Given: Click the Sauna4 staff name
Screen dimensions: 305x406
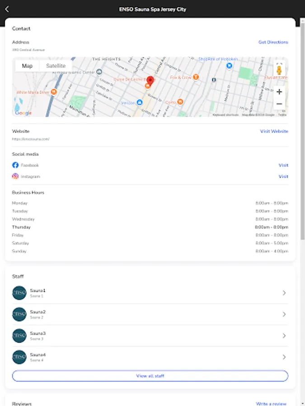Looking at the screenshot, I should (38, 355).
